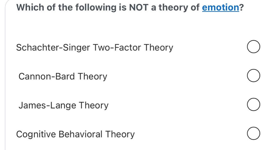Click the phrase theory of in heading
Screen dimensions: 263x150
(179, 7)
